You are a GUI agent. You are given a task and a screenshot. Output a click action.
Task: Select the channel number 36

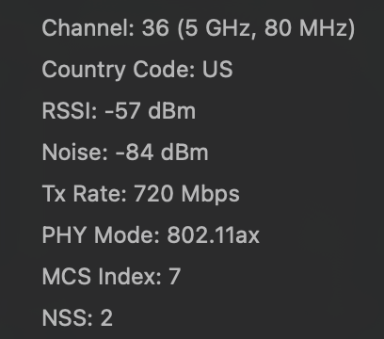pos(155,27)
